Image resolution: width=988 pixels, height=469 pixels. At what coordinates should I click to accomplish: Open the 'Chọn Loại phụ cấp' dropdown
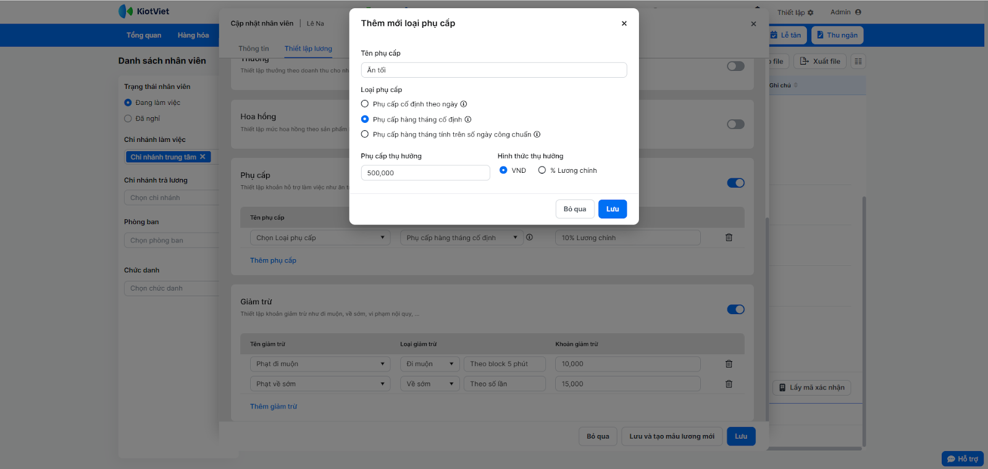click(320, 238)
